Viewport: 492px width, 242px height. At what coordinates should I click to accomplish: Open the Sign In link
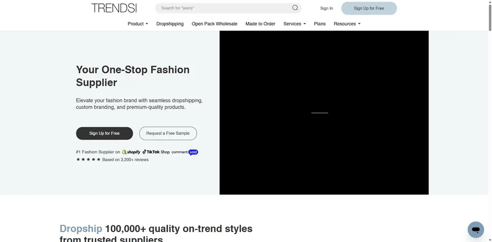tap(326, 8)
